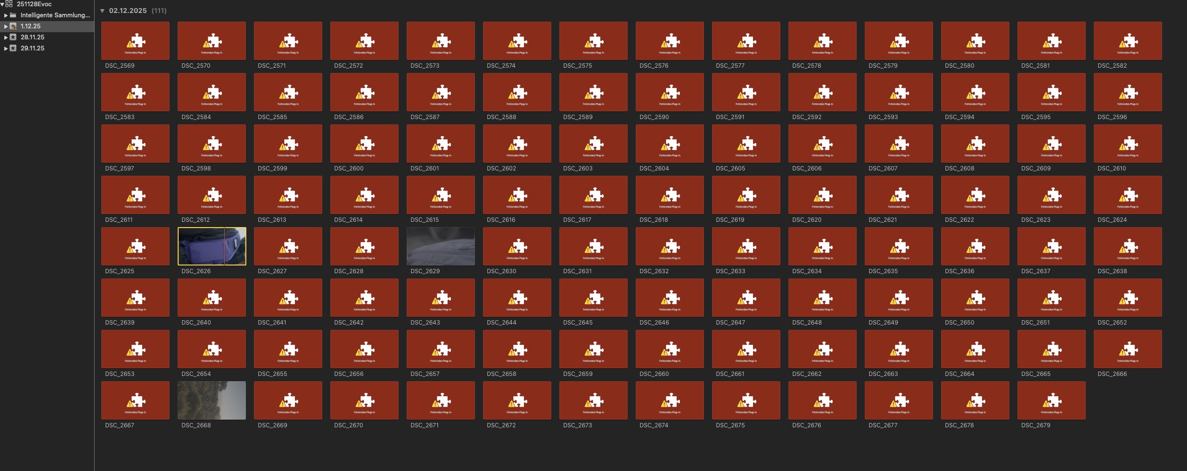The height and width of the screenshot is (471, 1187).
Task: Click the DSC_2615 clip name label
Action: coord(424,220)
